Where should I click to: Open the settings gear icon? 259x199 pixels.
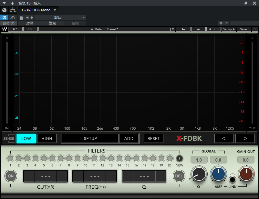pos(221,23)
